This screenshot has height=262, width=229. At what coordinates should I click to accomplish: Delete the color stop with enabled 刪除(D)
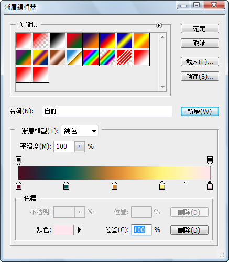[x=189, y=230]
